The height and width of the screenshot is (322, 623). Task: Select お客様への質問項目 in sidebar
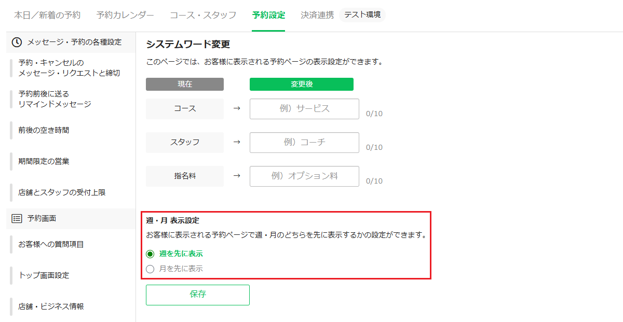coord(51,244)
